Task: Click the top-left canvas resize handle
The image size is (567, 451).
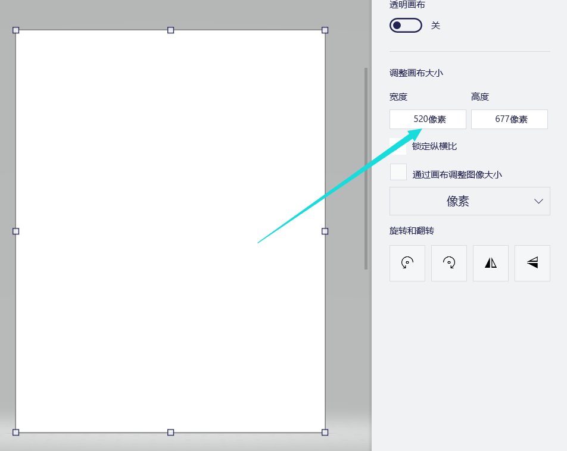Action: click(16, 30)
